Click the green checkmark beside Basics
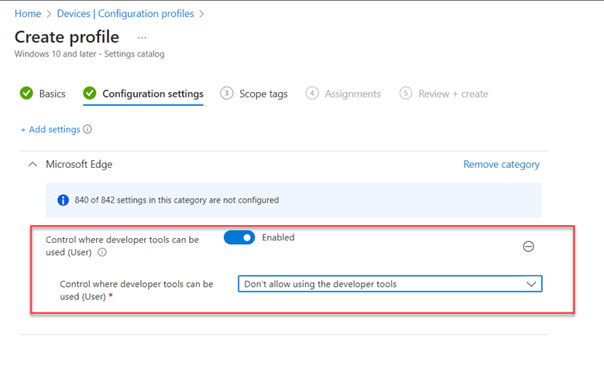The height and width of the screenshot is (365, 604). [26, 93]
